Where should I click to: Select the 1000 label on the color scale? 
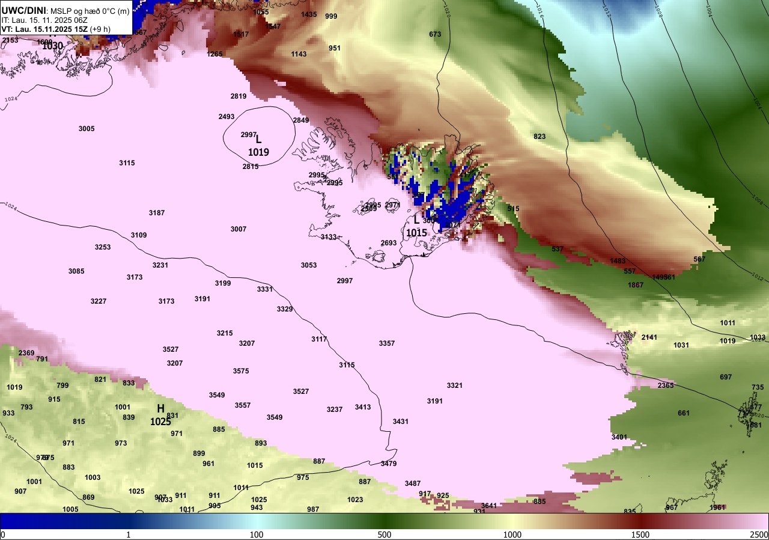tap(512, 535)
